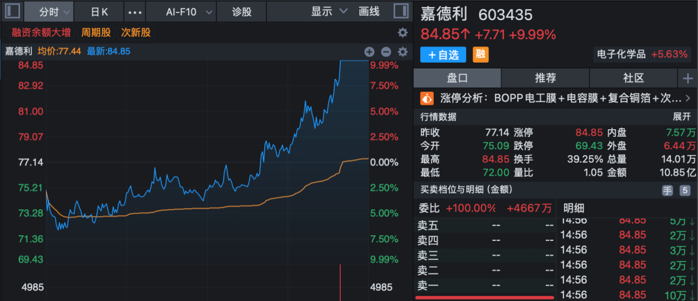Screen dimensions: 698x301
Task: Click stock code 603435
Action: coord(505,15)
